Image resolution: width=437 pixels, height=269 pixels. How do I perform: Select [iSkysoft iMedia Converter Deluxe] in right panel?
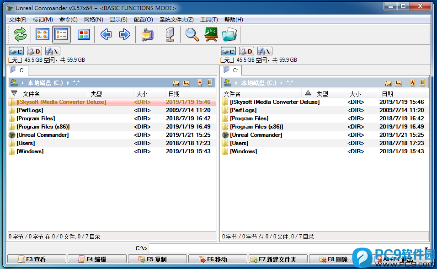coord(325,102)
